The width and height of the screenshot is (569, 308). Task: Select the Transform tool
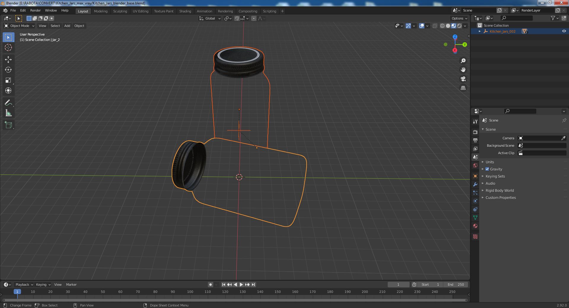[8, 90]
